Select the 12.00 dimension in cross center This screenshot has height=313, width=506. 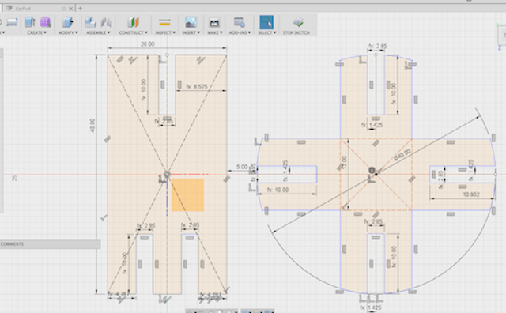344,163
